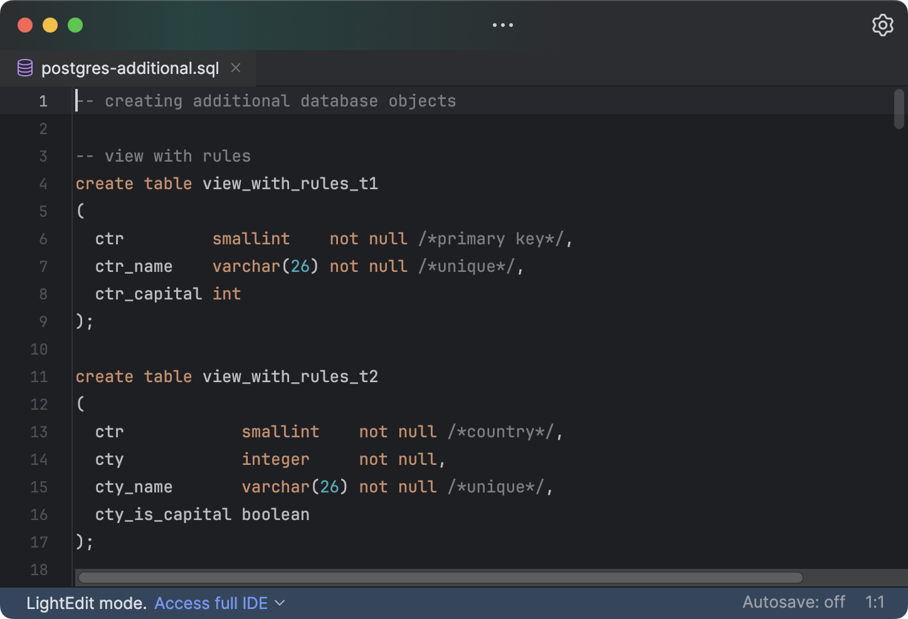Click the /*primary key*/ comment

[x=491, y=239]
